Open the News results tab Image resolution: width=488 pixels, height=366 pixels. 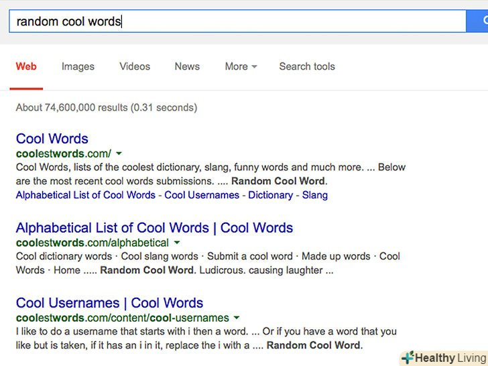point(187,66)
